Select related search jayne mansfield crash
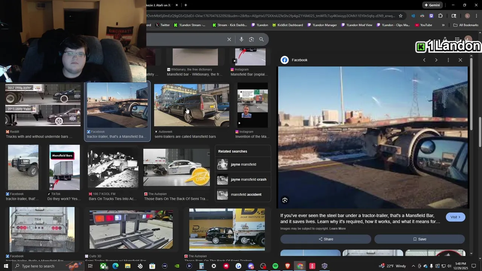The image size is (482, 271). pyautogui.click(x=243, y=180)
